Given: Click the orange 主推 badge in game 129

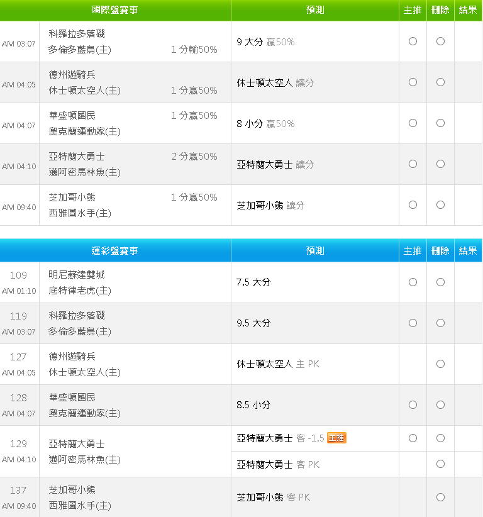Looking at the screenshot, I should [336, 438].
